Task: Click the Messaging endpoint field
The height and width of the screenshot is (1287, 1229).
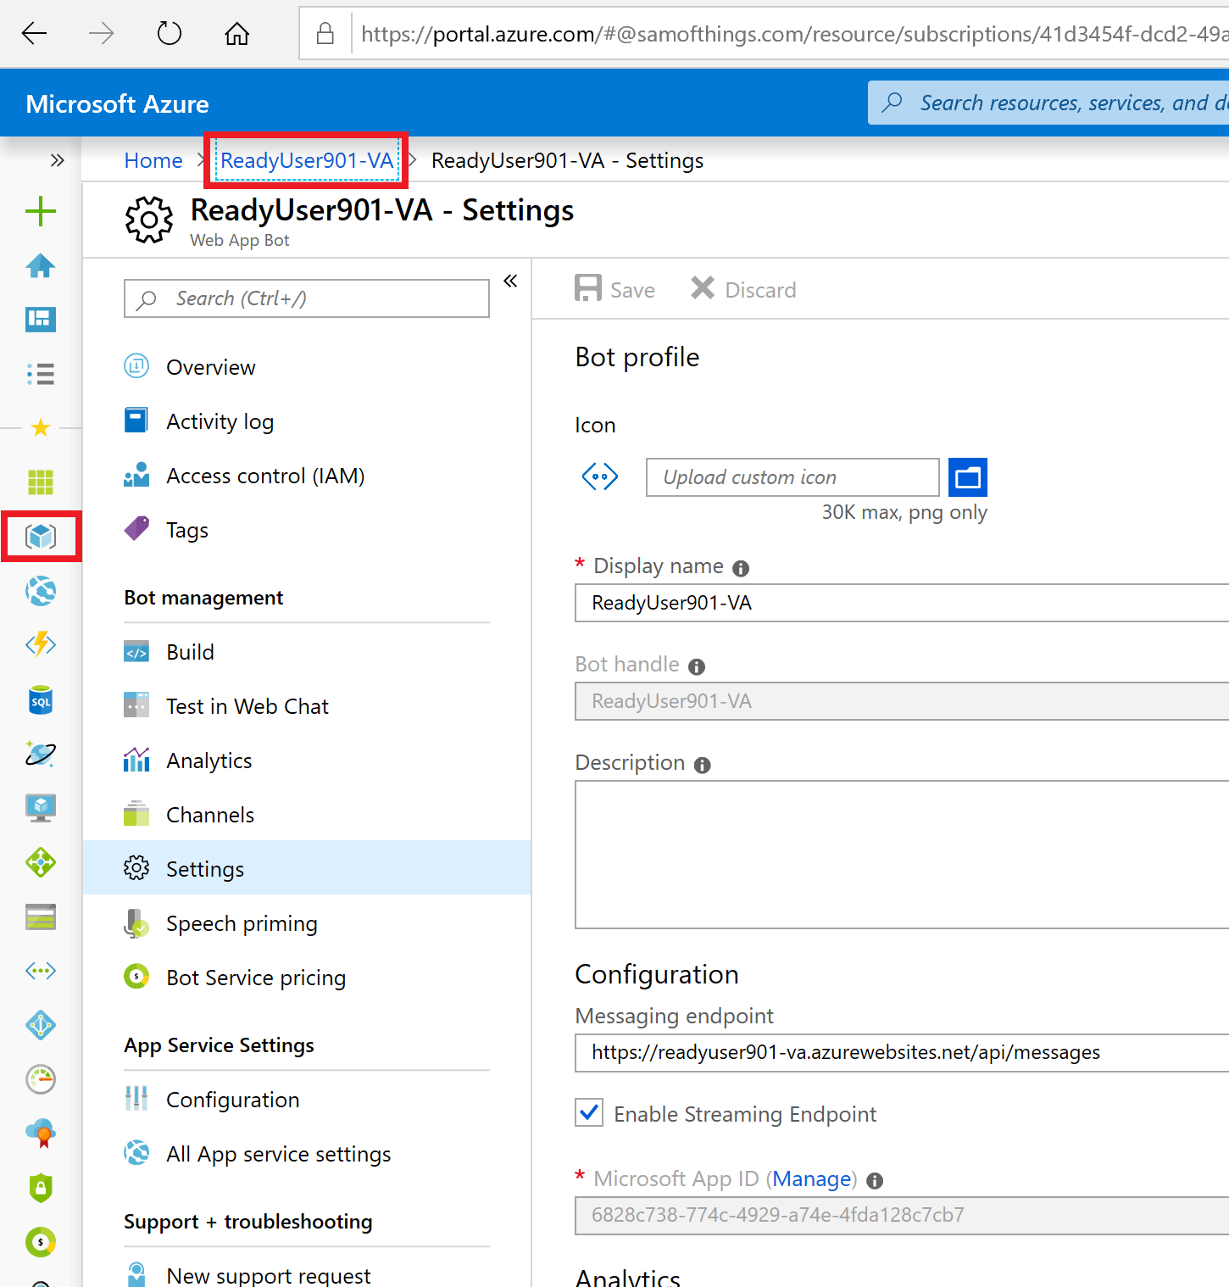Action: 902,1052
